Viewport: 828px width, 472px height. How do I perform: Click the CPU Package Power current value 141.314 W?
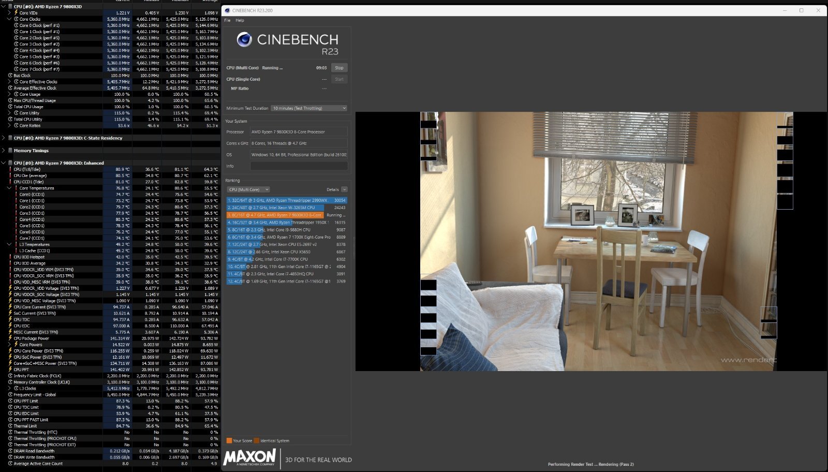(120, 338)
